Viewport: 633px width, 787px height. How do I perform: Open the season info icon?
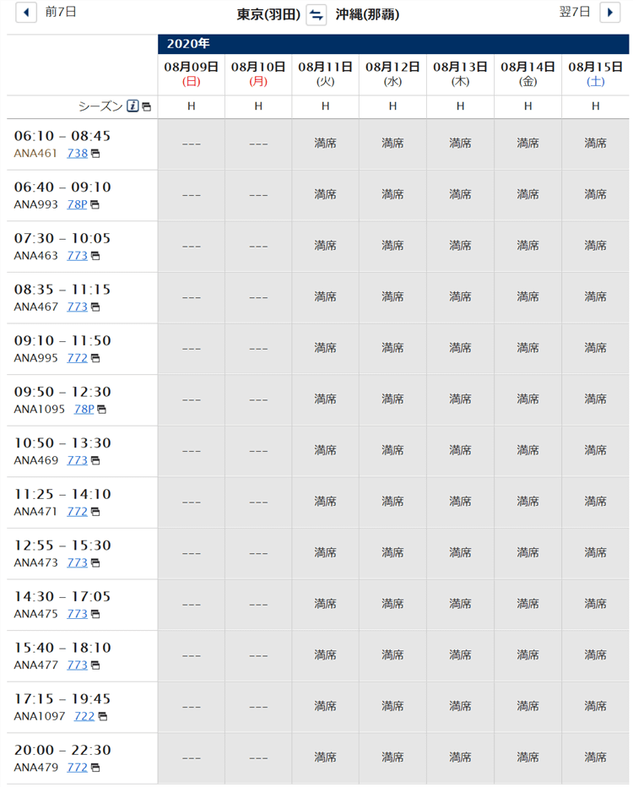pos(133,106)
